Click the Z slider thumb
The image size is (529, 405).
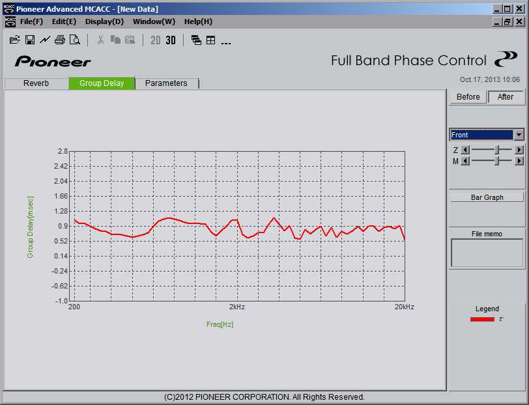click(497, 150)
